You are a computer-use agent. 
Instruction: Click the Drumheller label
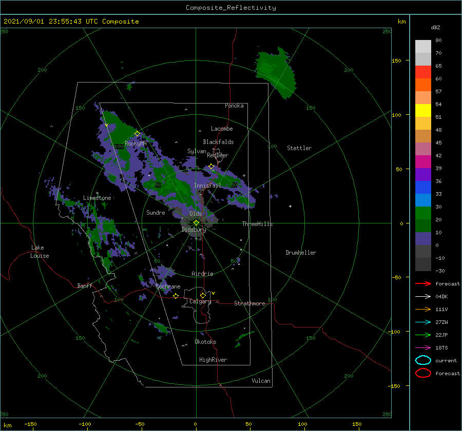301,253
